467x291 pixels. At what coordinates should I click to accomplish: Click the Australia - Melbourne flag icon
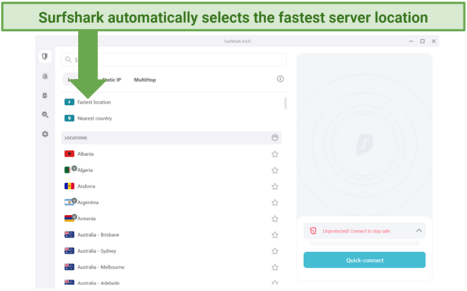click(x=70, y=267)
